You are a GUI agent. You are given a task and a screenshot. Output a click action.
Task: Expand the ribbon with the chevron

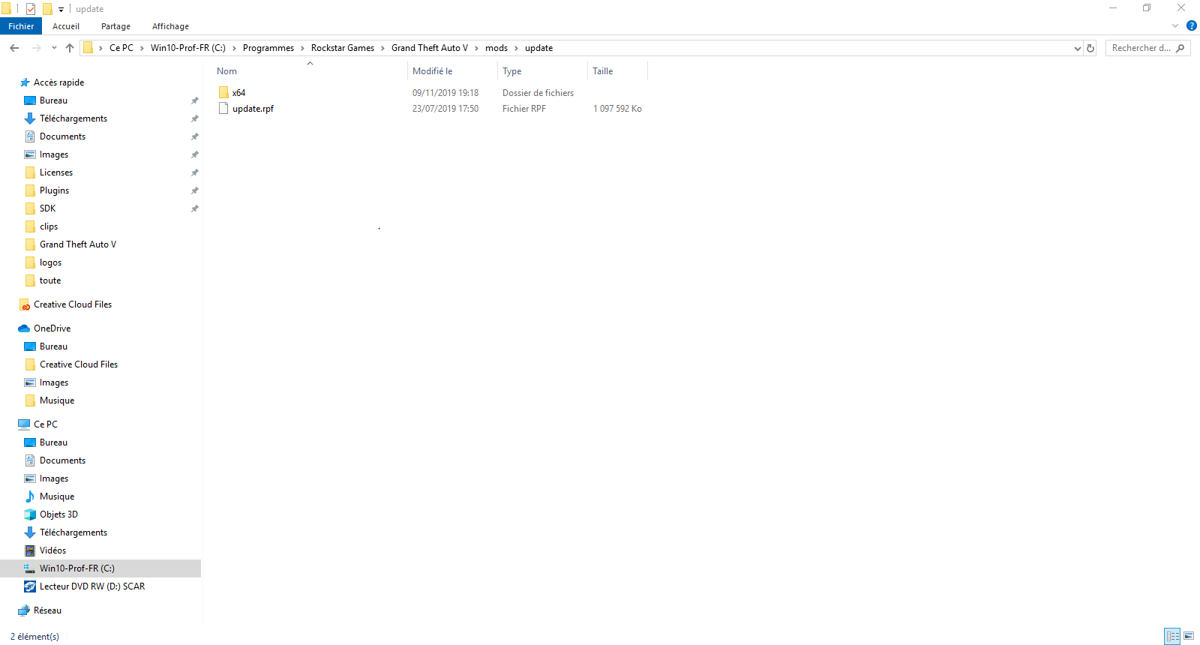1175,25
